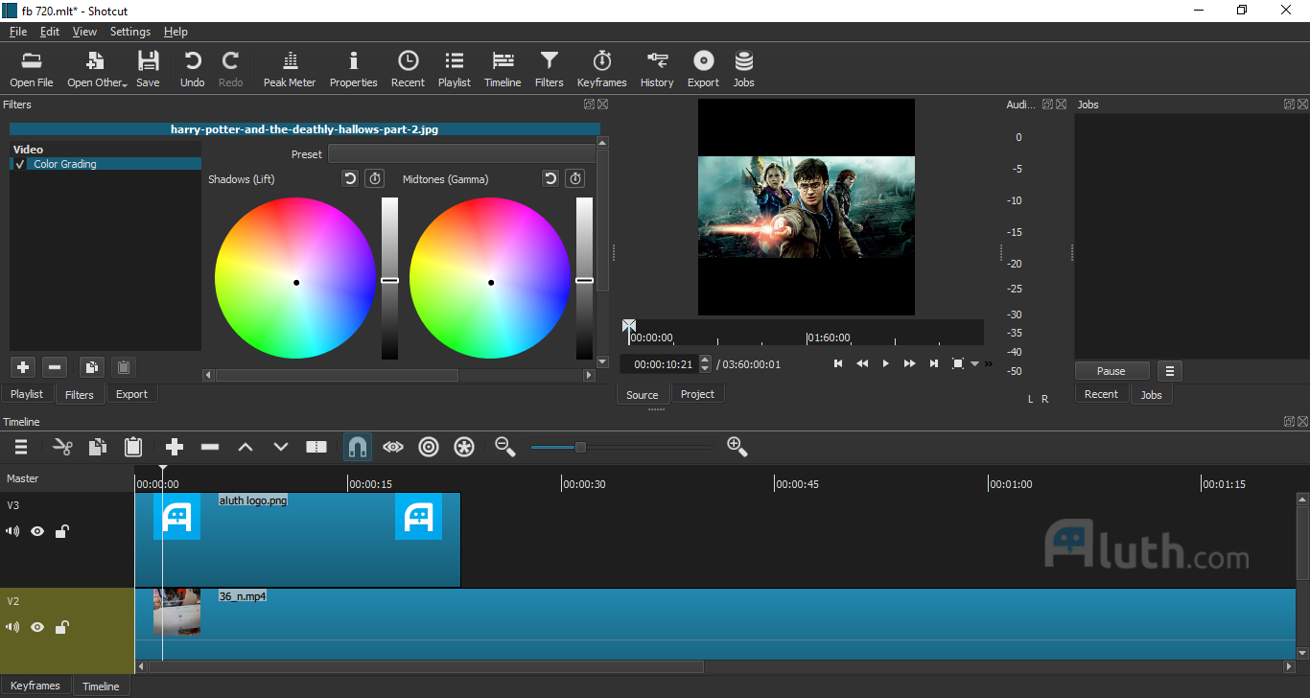
Task: Open the Recent files toolbar icon
Action: click(408, 69)
